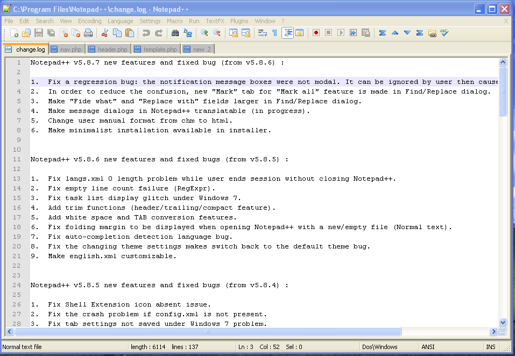The width and height of the screenshot is (515, 356).
Task: Click the Save floppy disk icon
Action: (x=39, y=33)
